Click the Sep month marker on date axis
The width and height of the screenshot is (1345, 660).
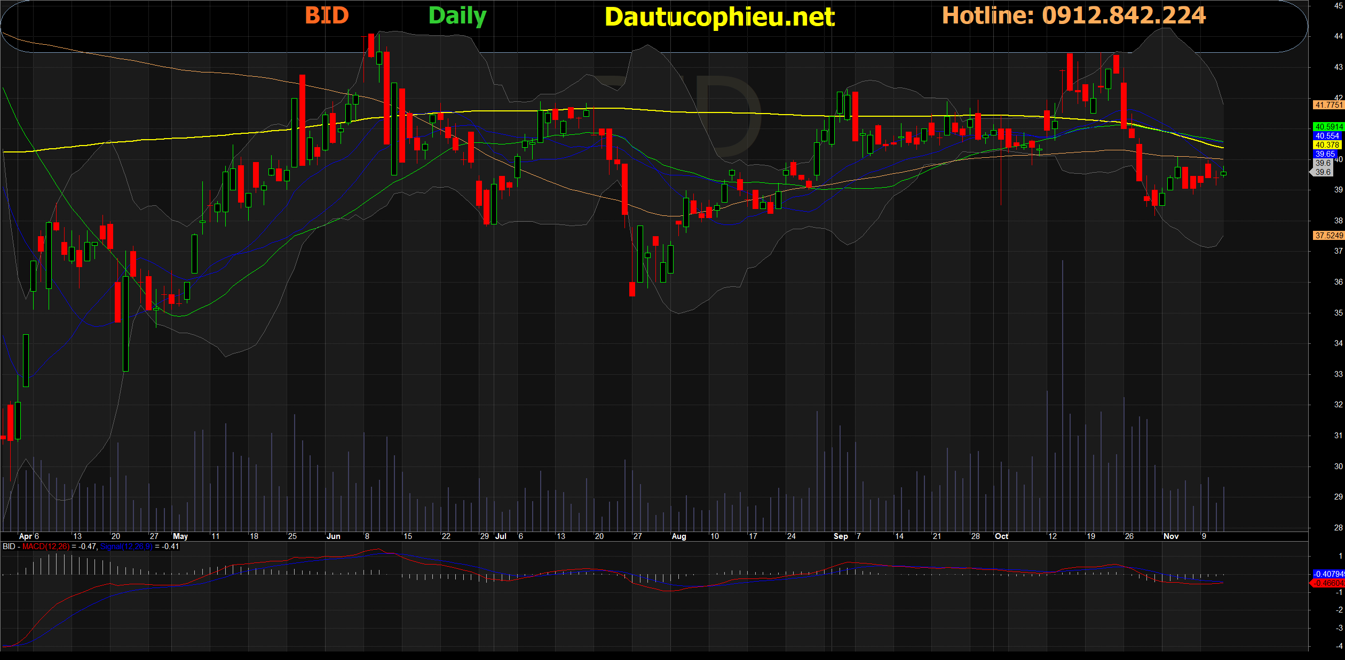point(841,536)
